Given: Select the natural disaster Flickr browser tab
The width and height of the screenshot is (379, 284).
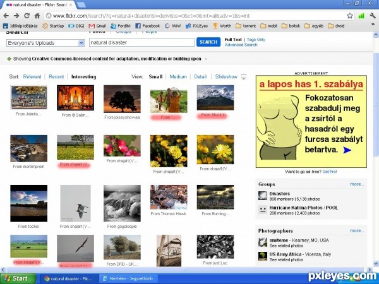Looking at the screenshot, I should coord(39,5).
